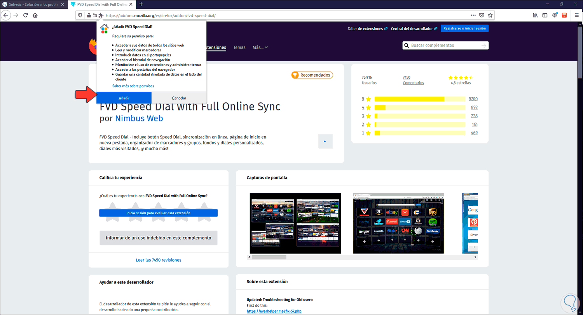Click the extension puzzle piece icon
583x315 pixels.
[101, 16]
